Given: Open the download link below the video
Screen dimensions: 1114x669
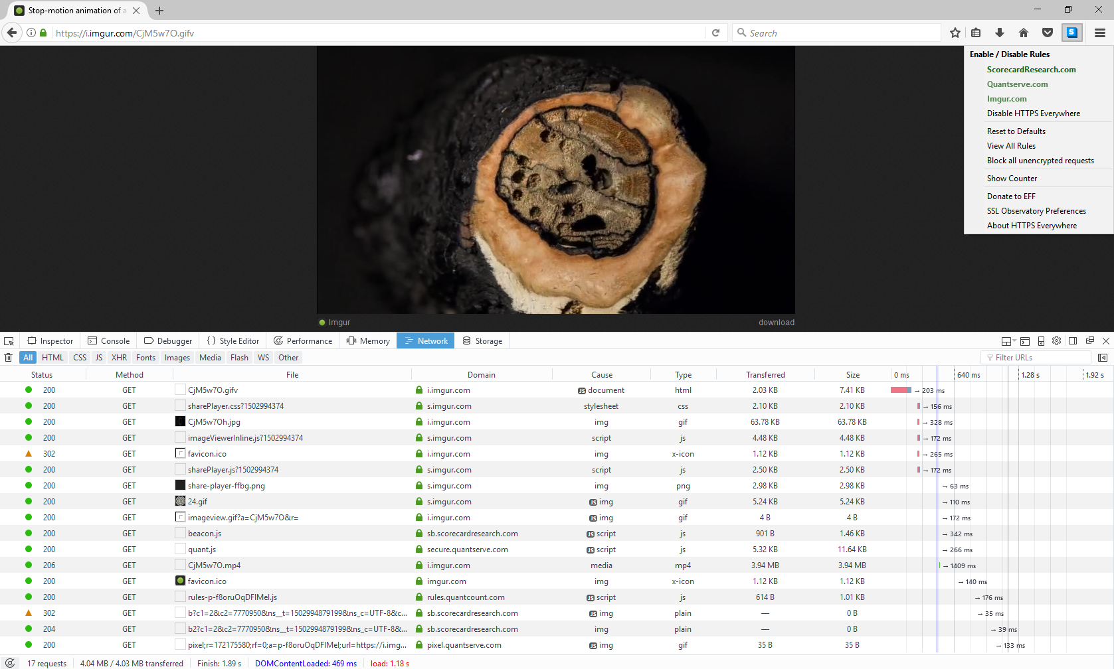Looking at the screenshot, I should pos(776,323).
